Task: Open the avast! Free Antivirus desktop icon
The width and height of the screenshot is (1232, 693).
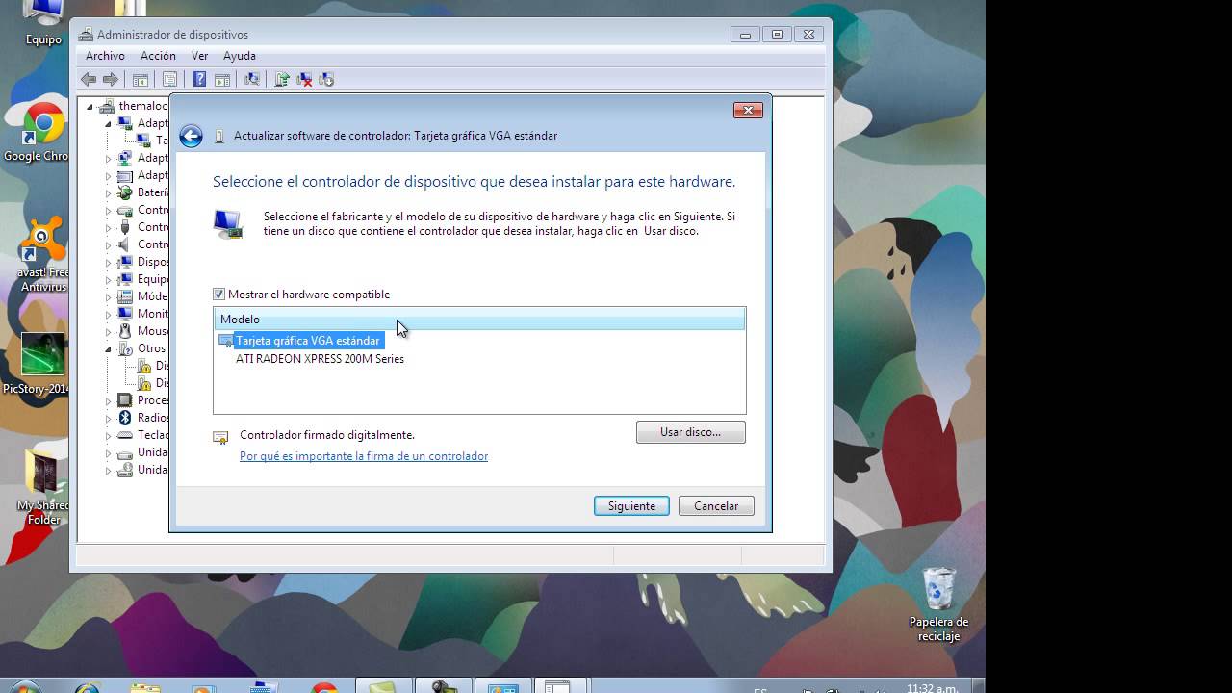Action: coord(42,255)
